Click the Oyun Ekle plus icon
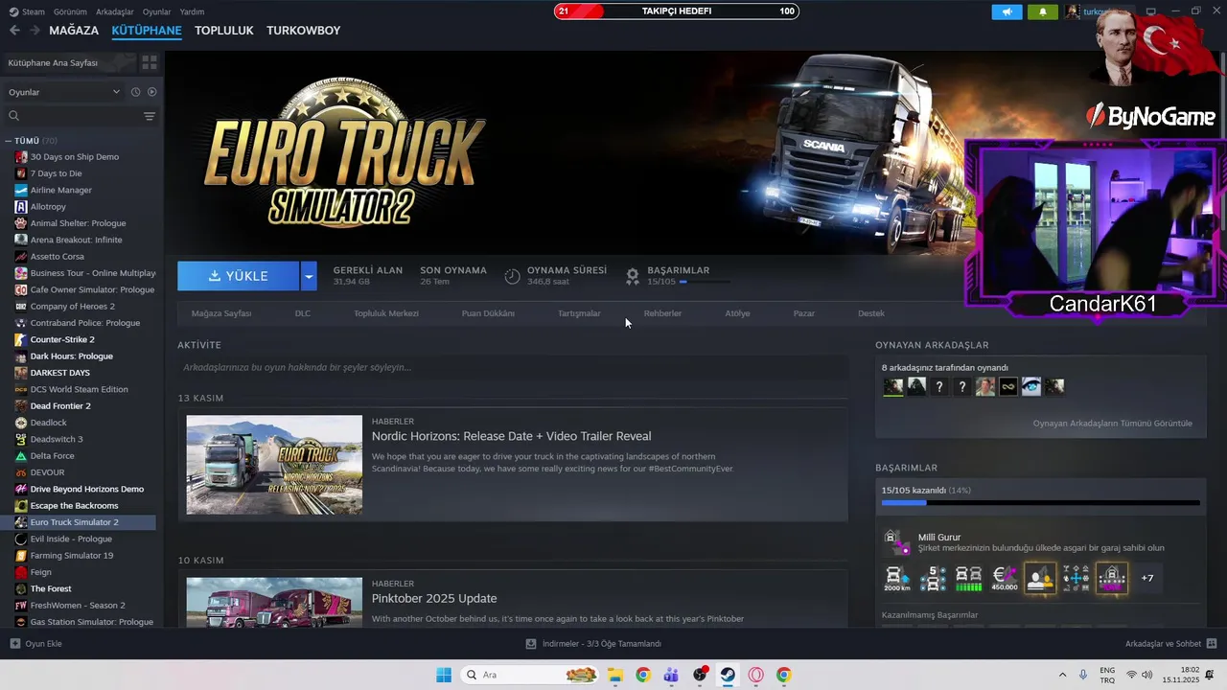This screenshot has width=1227, height=690. click(x=14, y=644)
